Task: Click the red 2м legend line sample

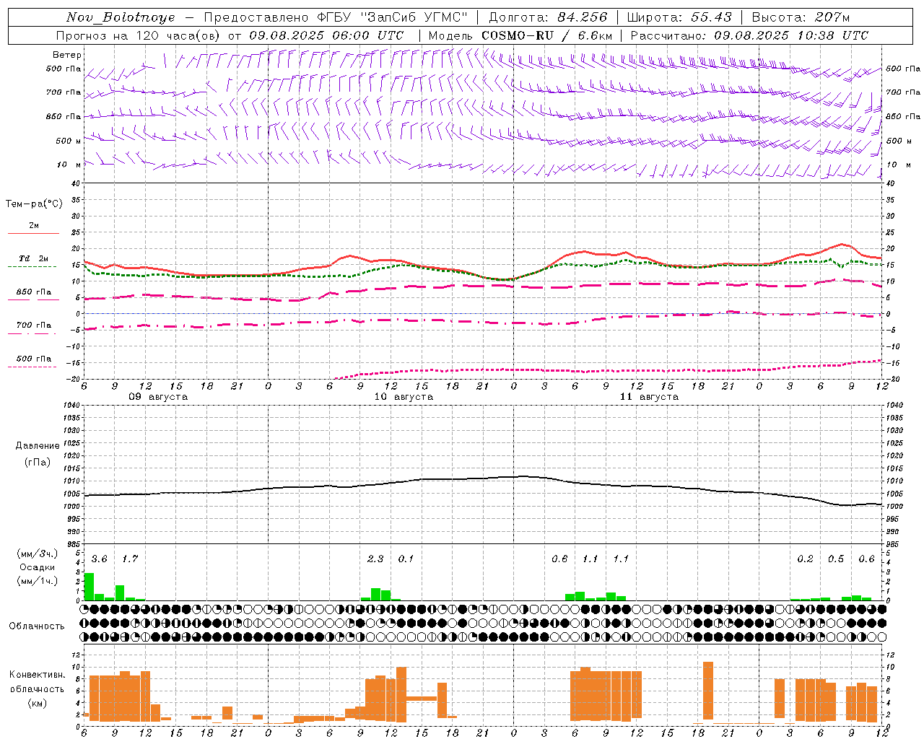Action: click(x=33, y=233)
